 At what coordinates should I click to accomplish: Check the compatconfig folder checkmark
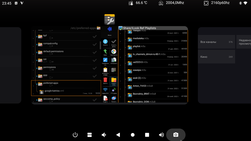(95, 44)
